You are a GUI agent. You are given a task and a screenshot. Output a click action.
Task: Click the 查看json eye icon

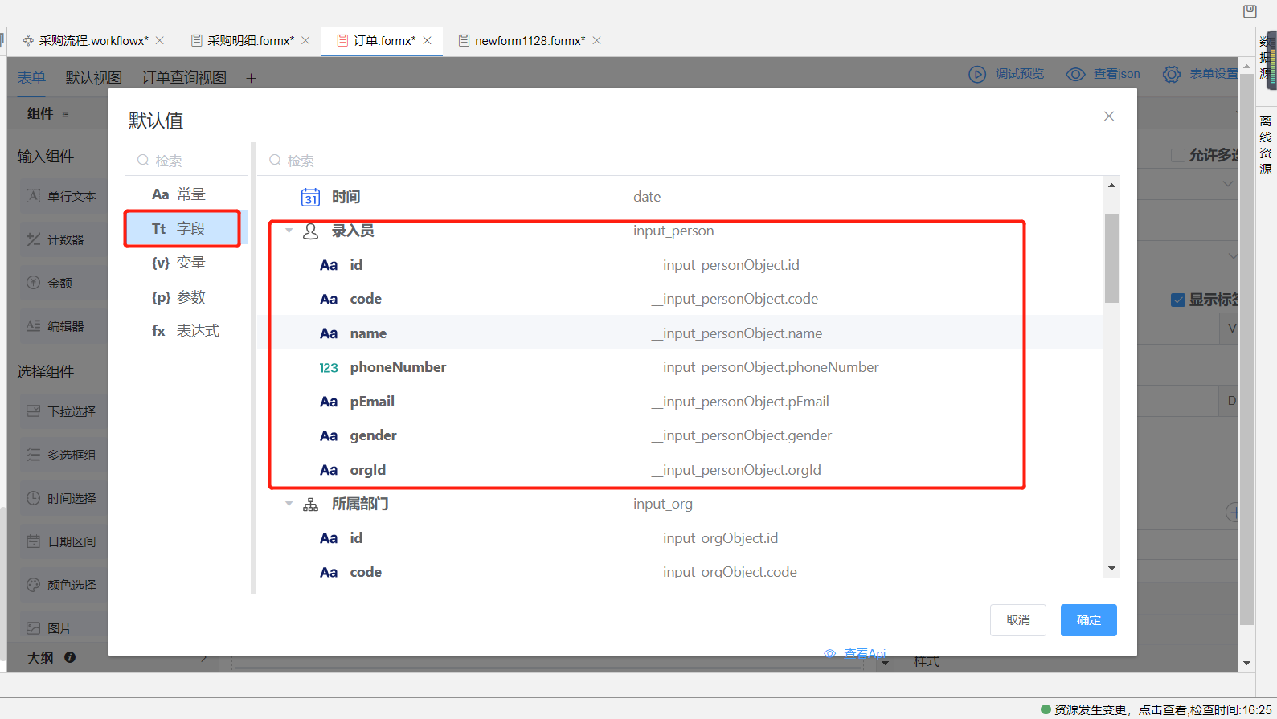tap(1075, 75)
